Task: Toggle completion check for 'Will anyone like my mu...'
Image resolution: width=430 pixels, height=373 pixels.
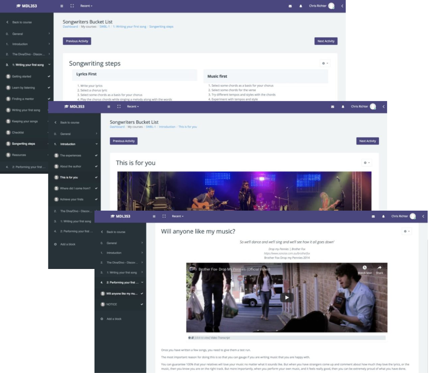Action: 142,294
